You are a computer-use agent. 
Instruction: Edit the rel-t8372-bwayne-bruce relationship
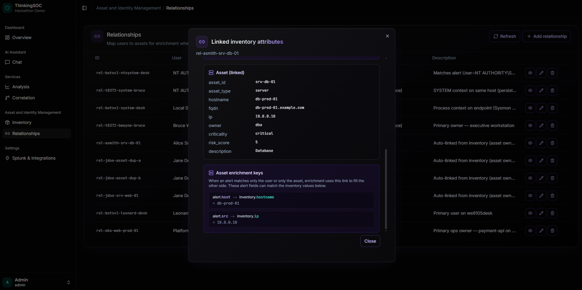[x=541, y=125]
